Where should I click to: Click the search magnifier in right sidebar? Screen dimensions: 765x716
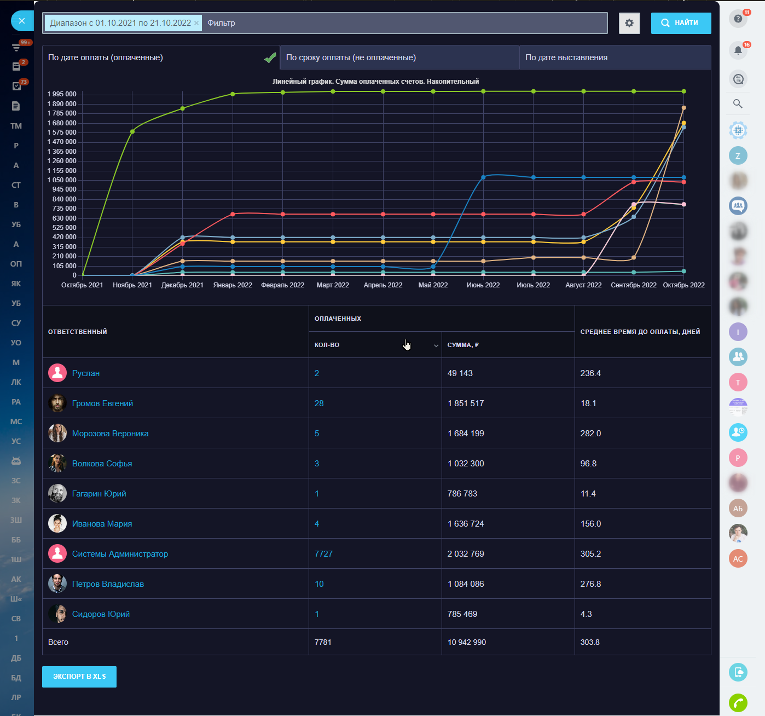click(738, 103)
